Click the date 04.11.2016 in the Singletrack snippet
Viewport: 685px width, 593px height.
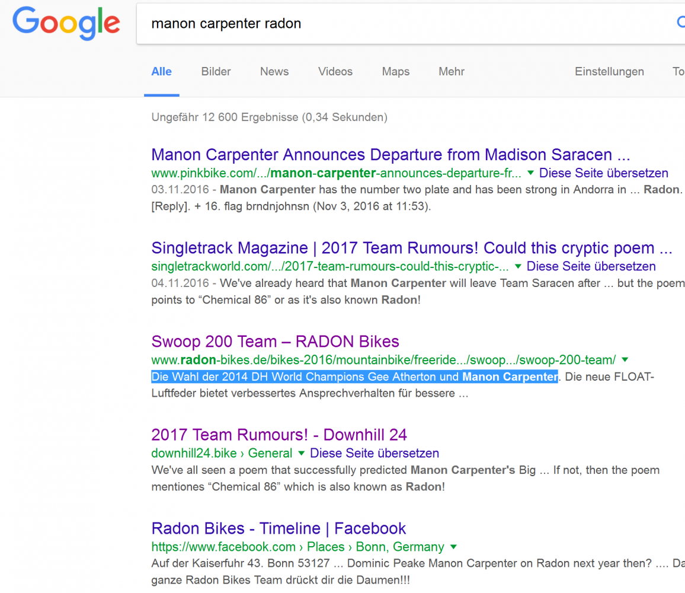pos(180,283)
